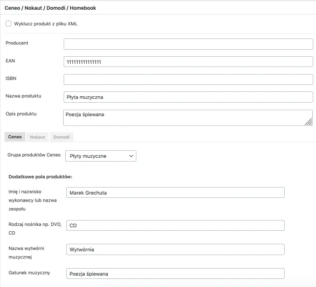Click the Gatunek muzyczny field
Viewport: 316px width, 287px height.
tap(175, 273)
